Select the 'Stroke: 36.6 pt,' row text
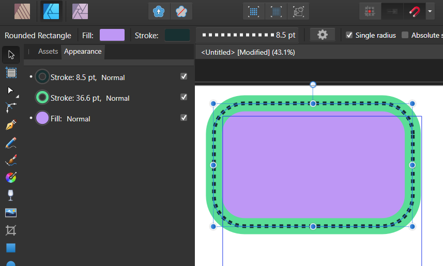This screenshot has height=266, width=443. pyautogui.click(x=75, y=98)
